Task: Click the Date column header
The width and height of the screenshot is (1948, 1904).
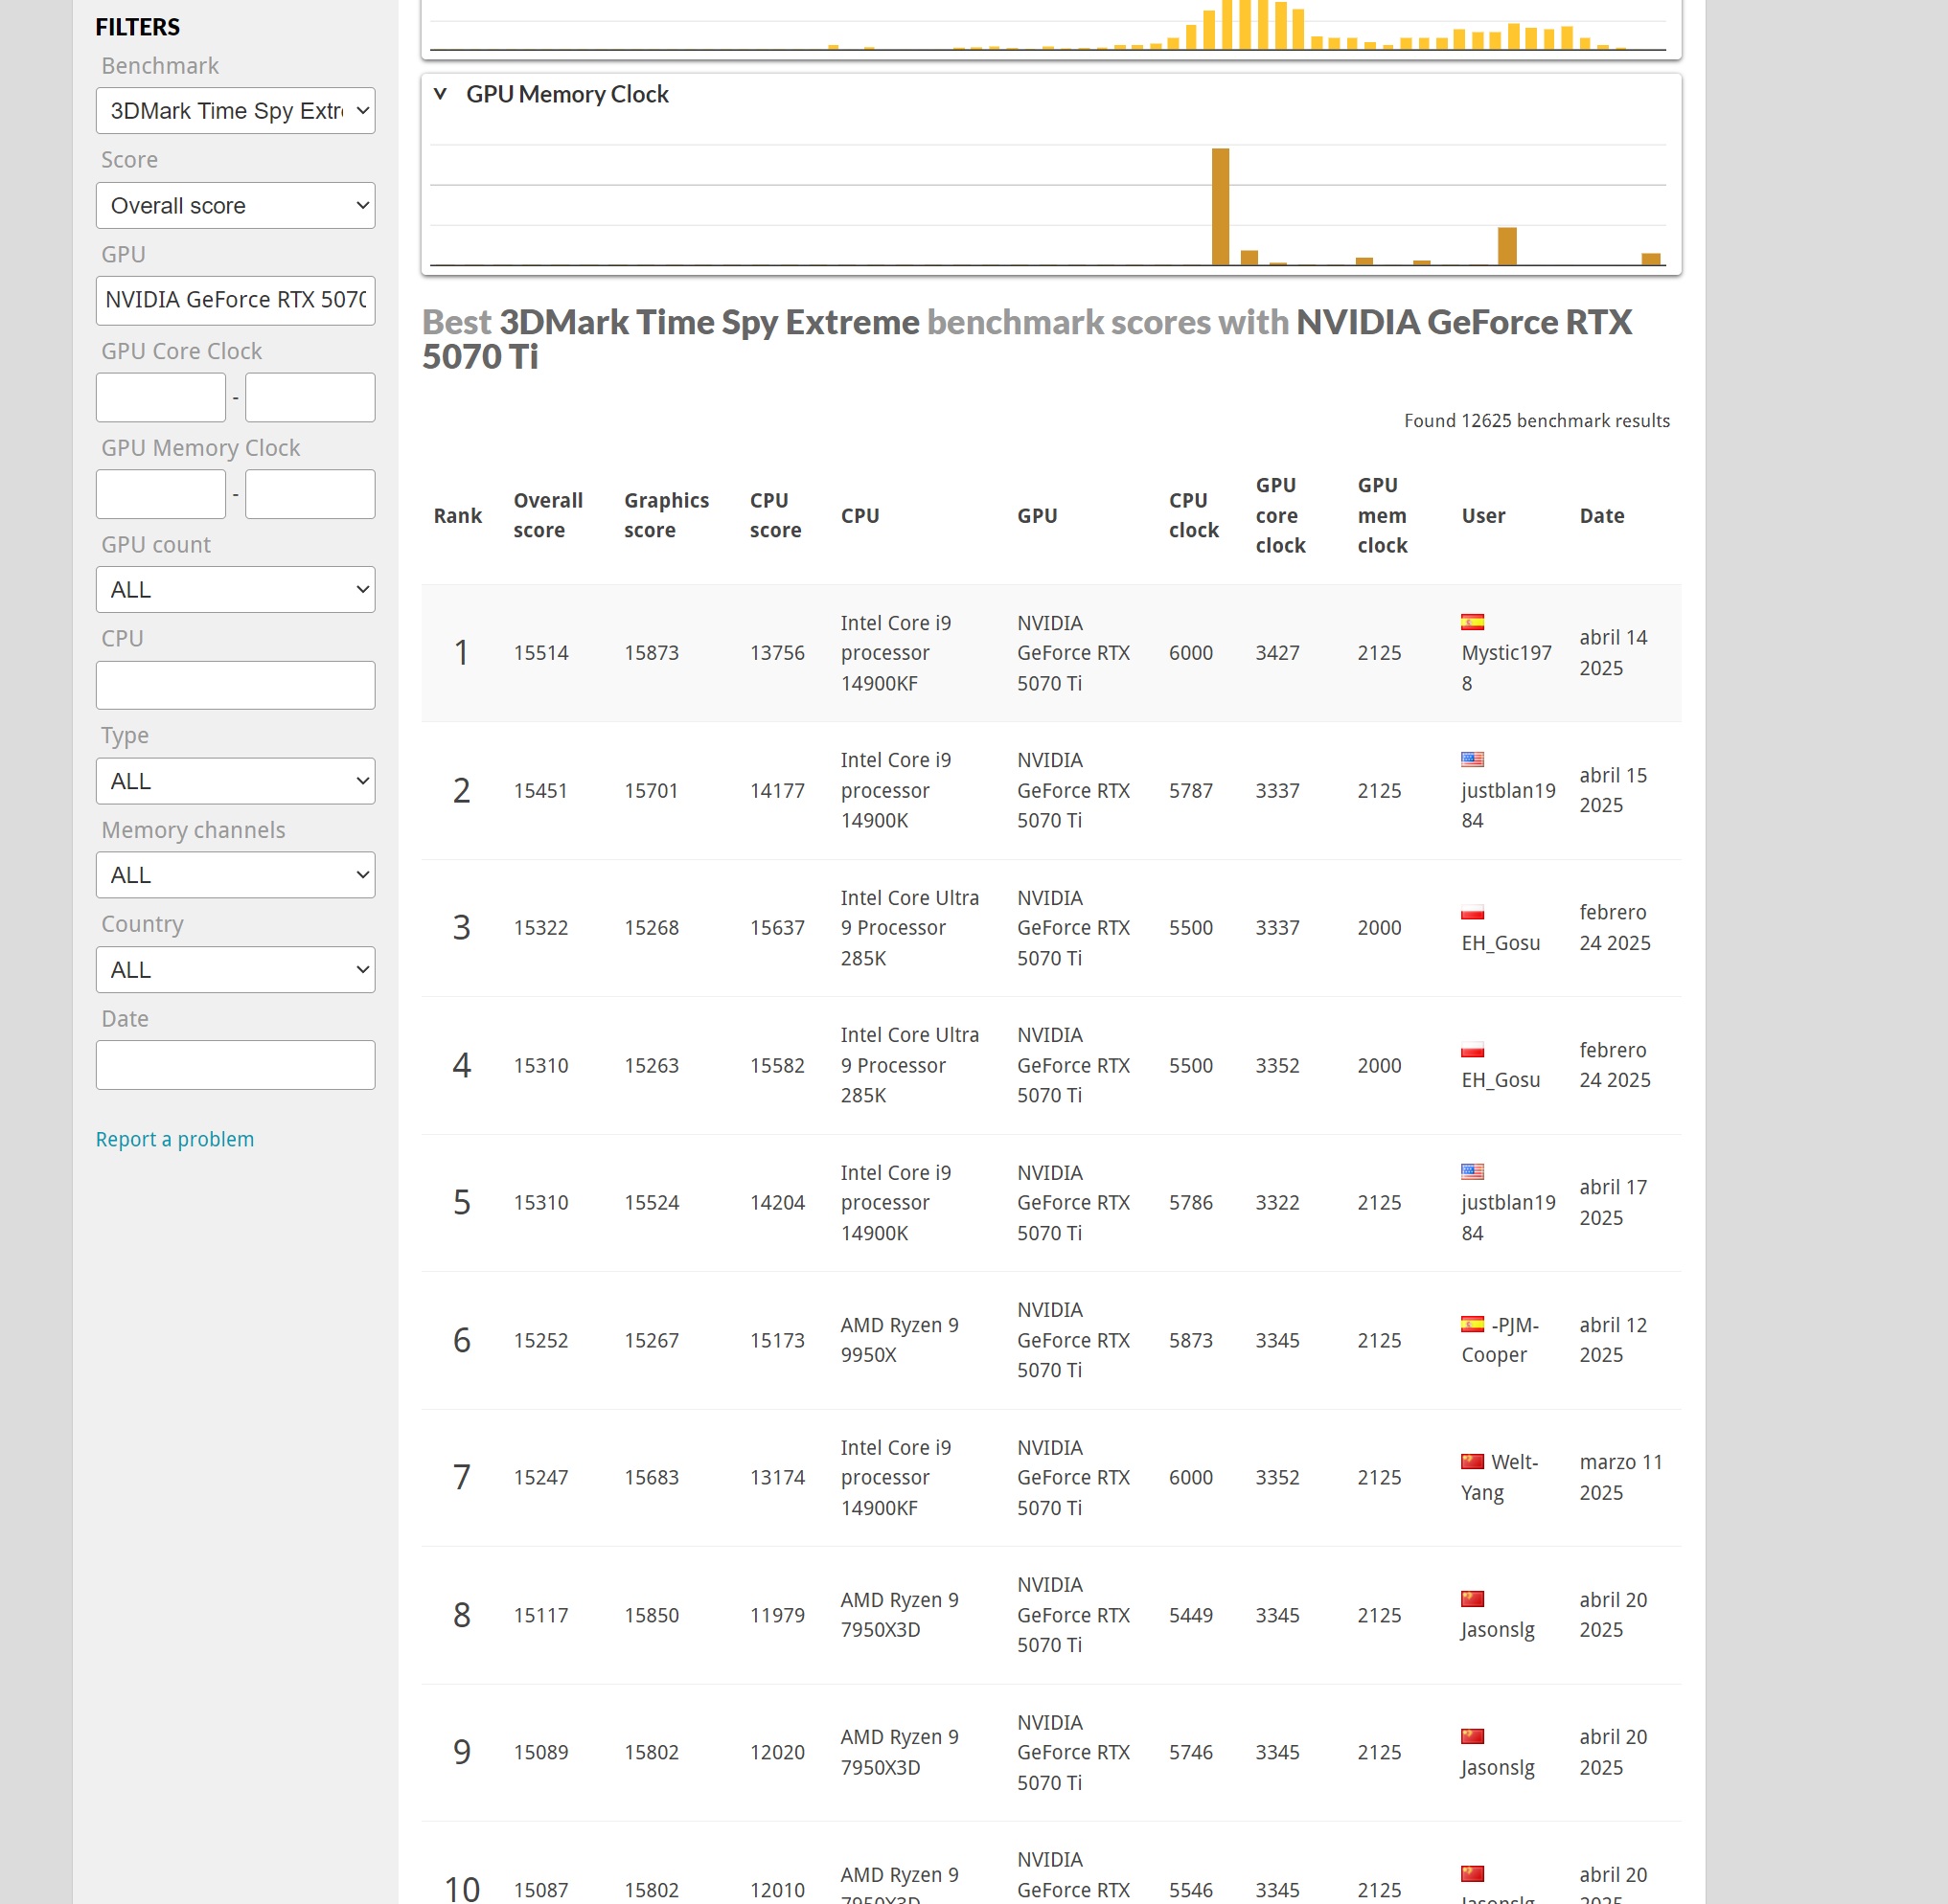Action: tap(1602, 516)
